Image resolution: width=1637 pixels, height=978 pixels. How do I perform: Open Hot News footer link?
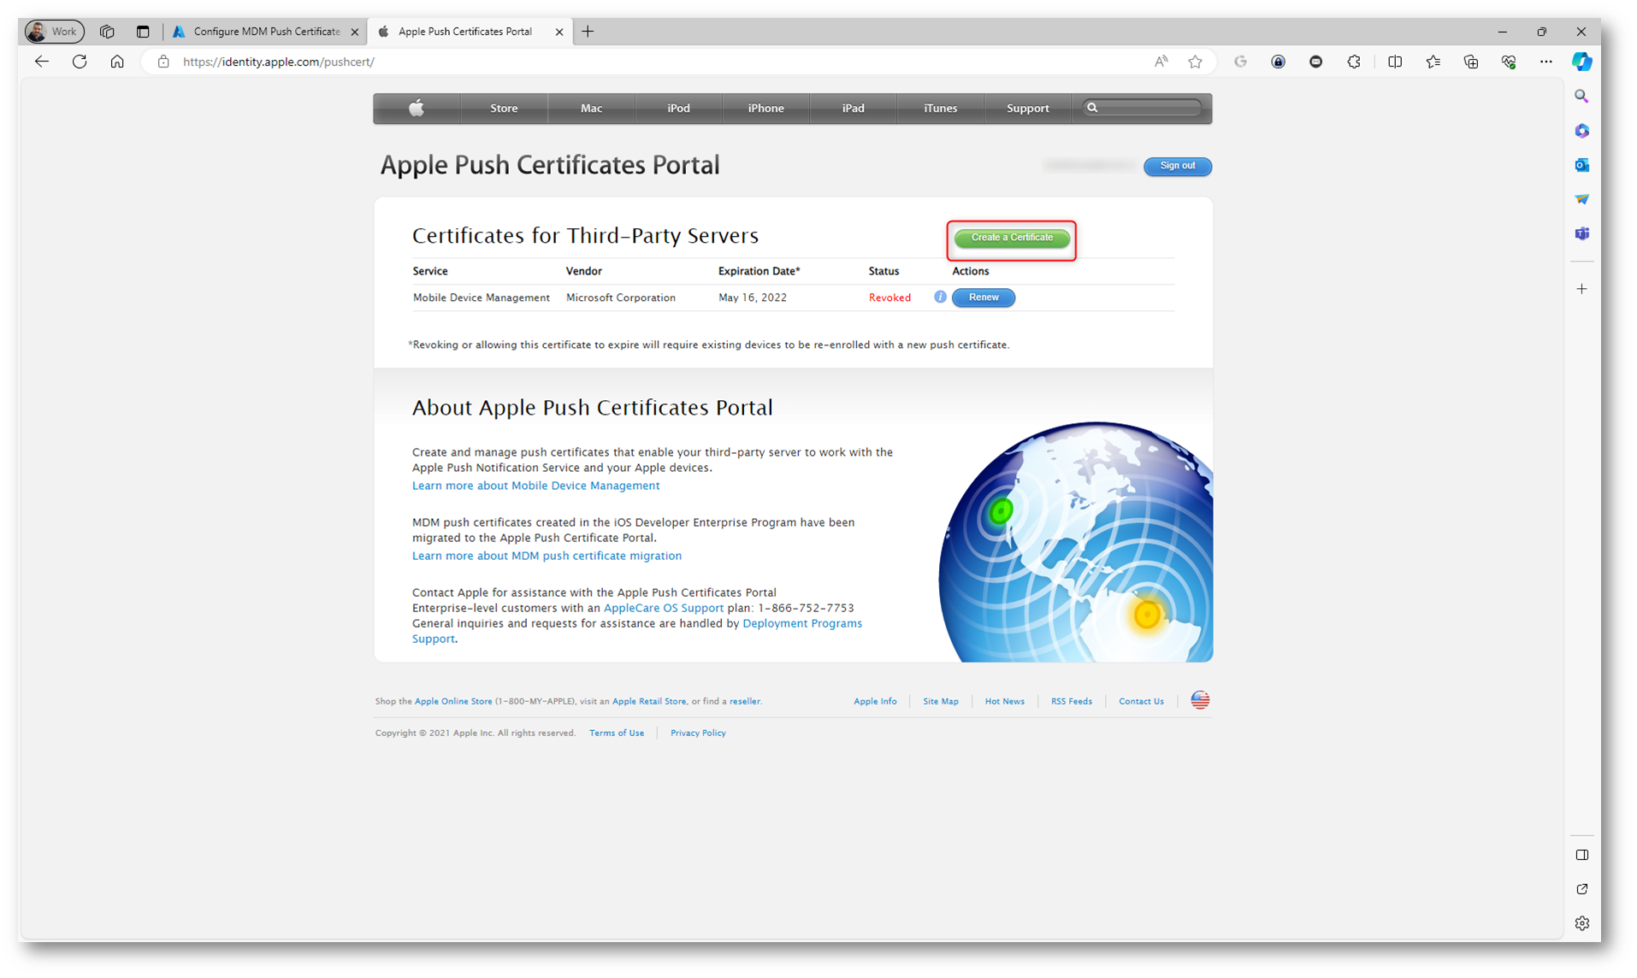[1004, 701]
